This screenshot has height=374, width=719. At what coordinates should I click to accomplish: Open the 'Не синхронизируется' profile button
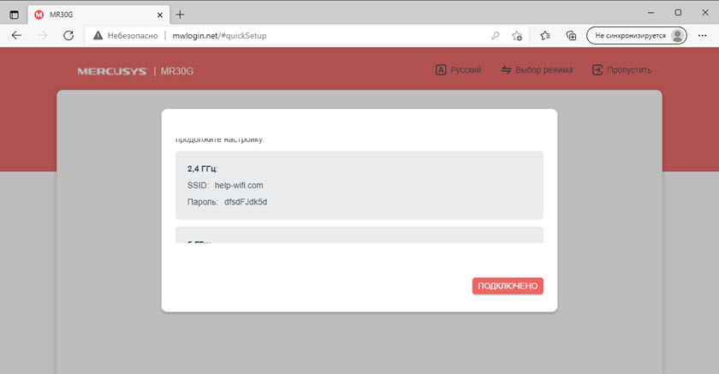pos(637,35)
